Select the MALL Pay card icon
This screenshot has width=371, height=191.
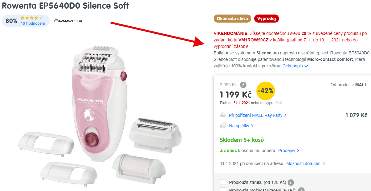[223, 115]
